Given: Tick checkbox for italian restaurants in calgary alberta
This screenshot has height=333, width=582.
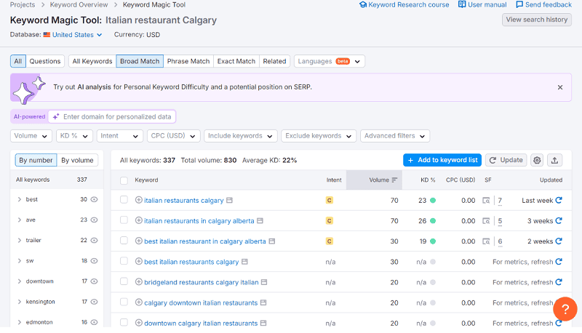Looking at the screenshot, I should [x=124, y=221].
